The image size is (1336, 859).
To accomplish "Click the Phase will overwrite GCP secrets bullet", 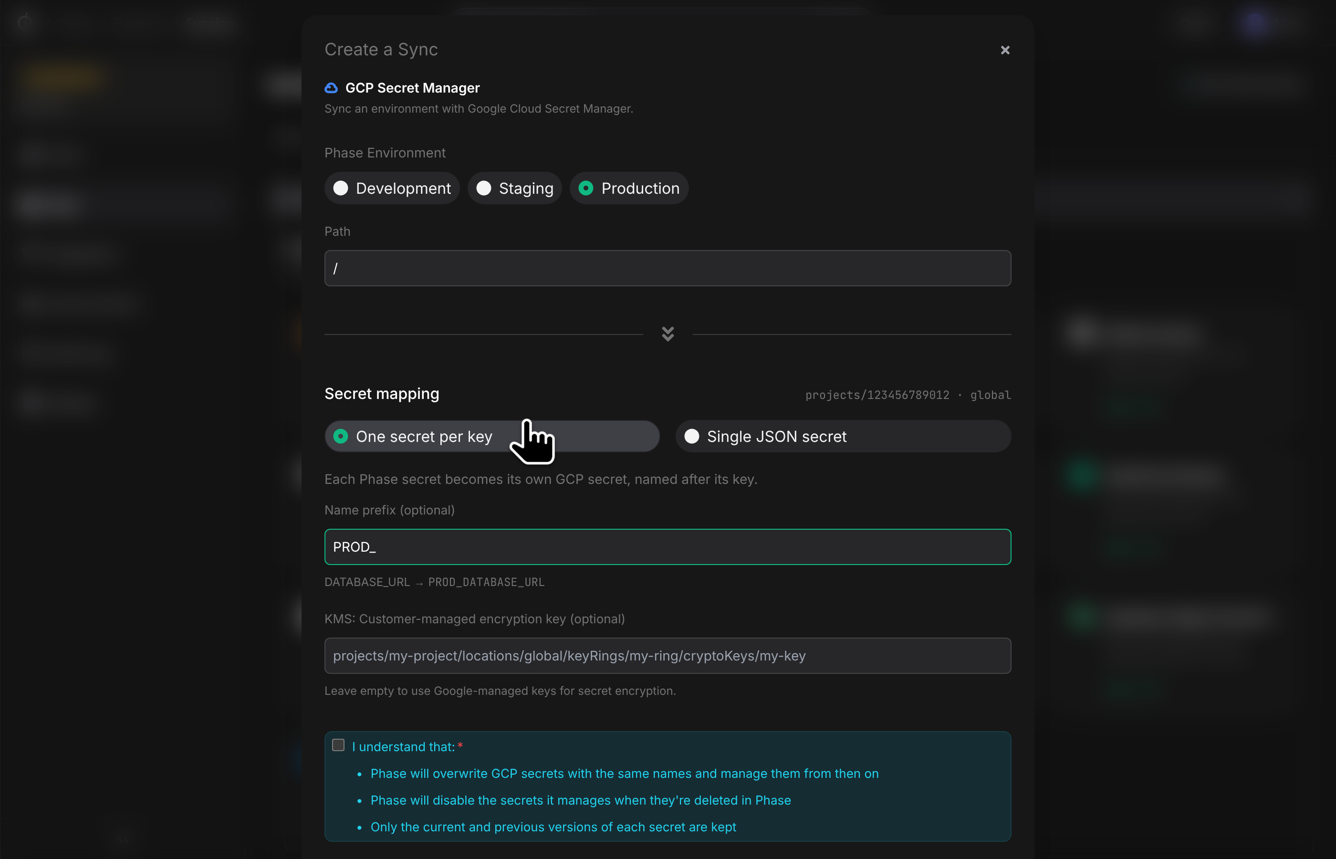I will [625, 774].
